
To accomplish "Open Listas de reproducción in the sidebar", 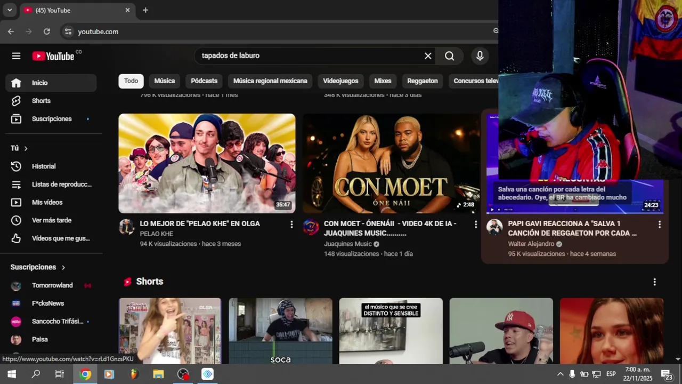I will click(x=51, y=185).
